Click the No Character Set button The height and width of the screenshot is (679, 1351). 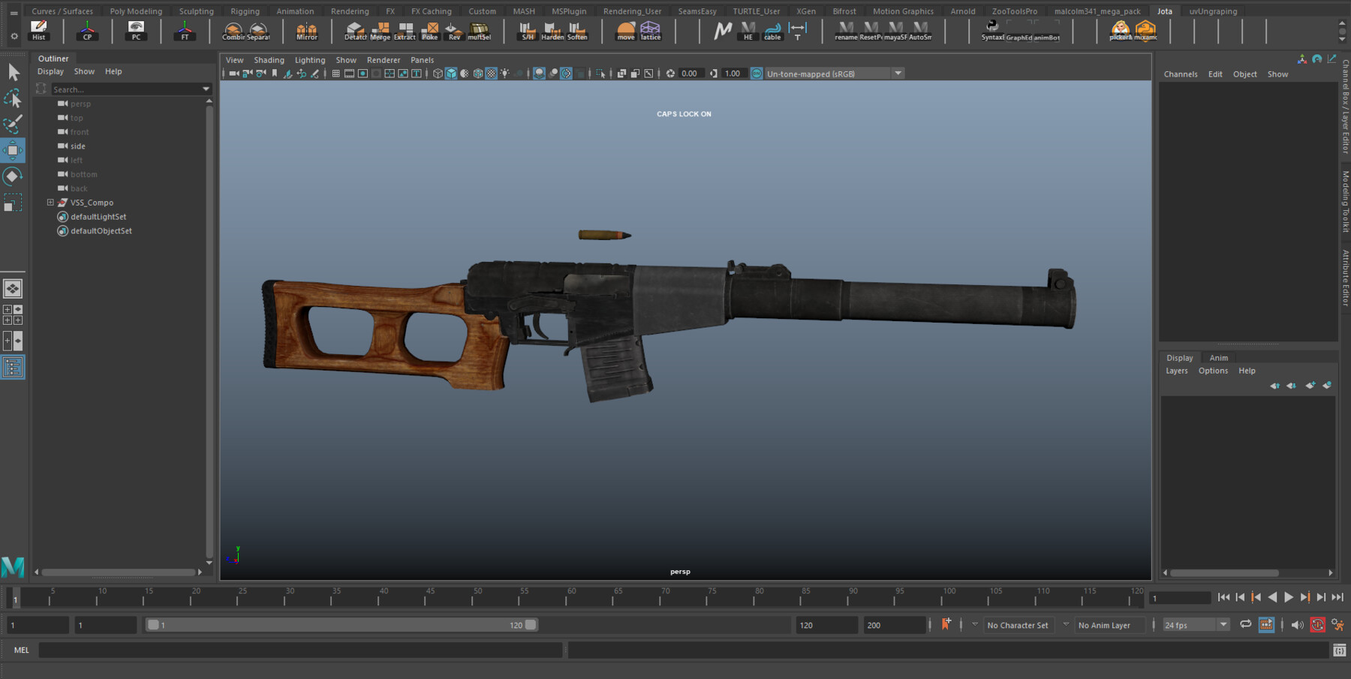(1019, 624)
